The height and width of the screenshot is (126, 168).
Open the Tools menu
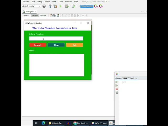[x=61, y=2]
